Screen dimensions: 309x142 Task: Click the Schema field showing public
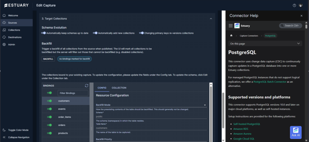(151, 117)
